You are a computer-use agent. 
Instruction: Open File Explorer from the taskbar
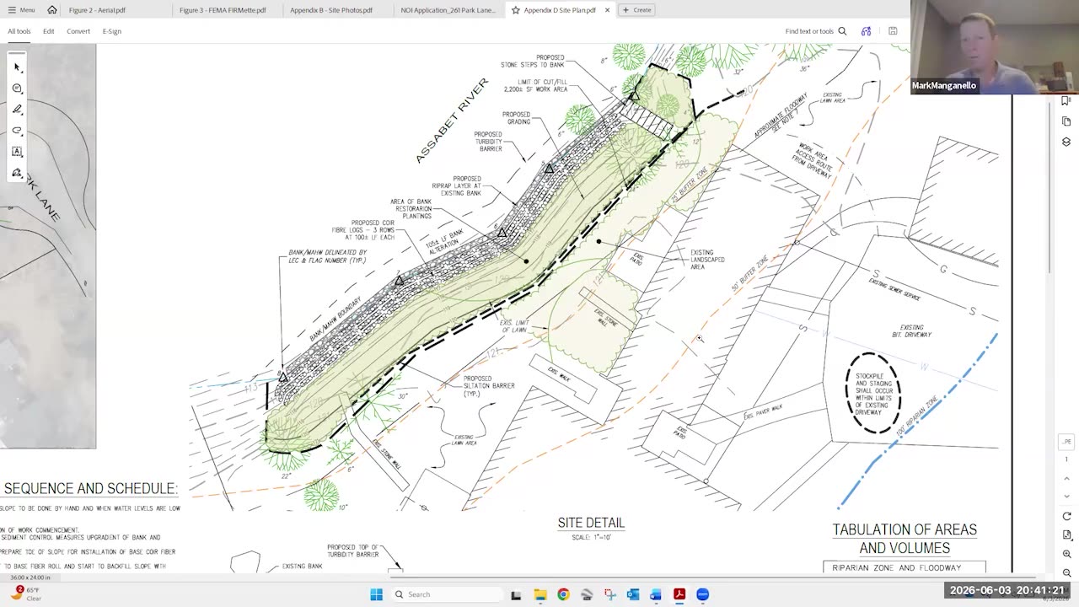click(x=539, y=594)
